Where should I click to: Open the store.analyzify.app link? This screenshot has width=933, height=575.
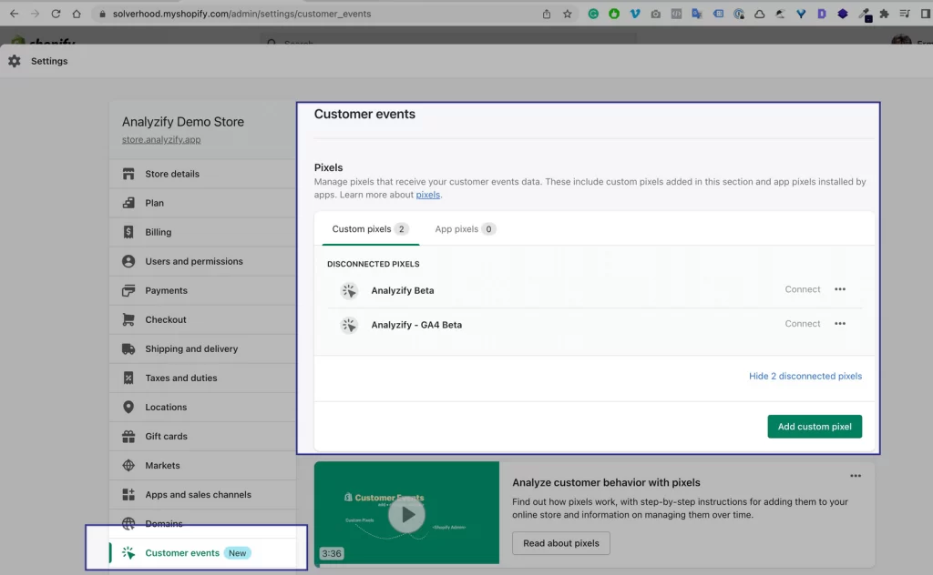[161, 139]
